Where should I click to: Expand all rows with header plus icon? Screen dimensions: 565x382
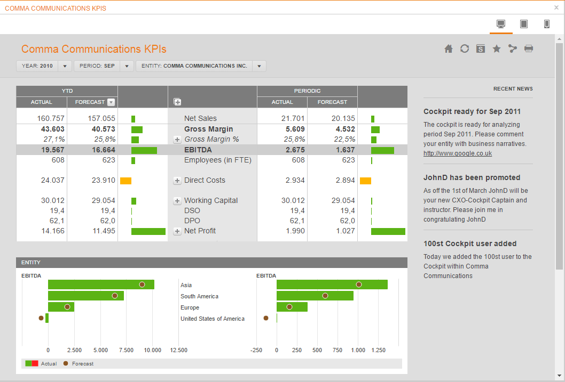[178, 102]
